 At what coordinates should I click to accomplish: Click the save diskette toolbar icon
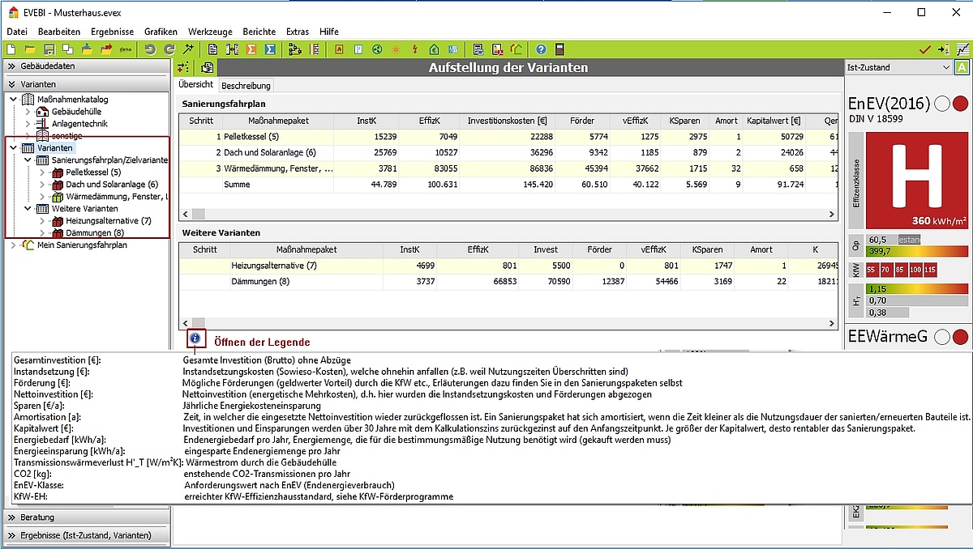(x=49, y=49)
